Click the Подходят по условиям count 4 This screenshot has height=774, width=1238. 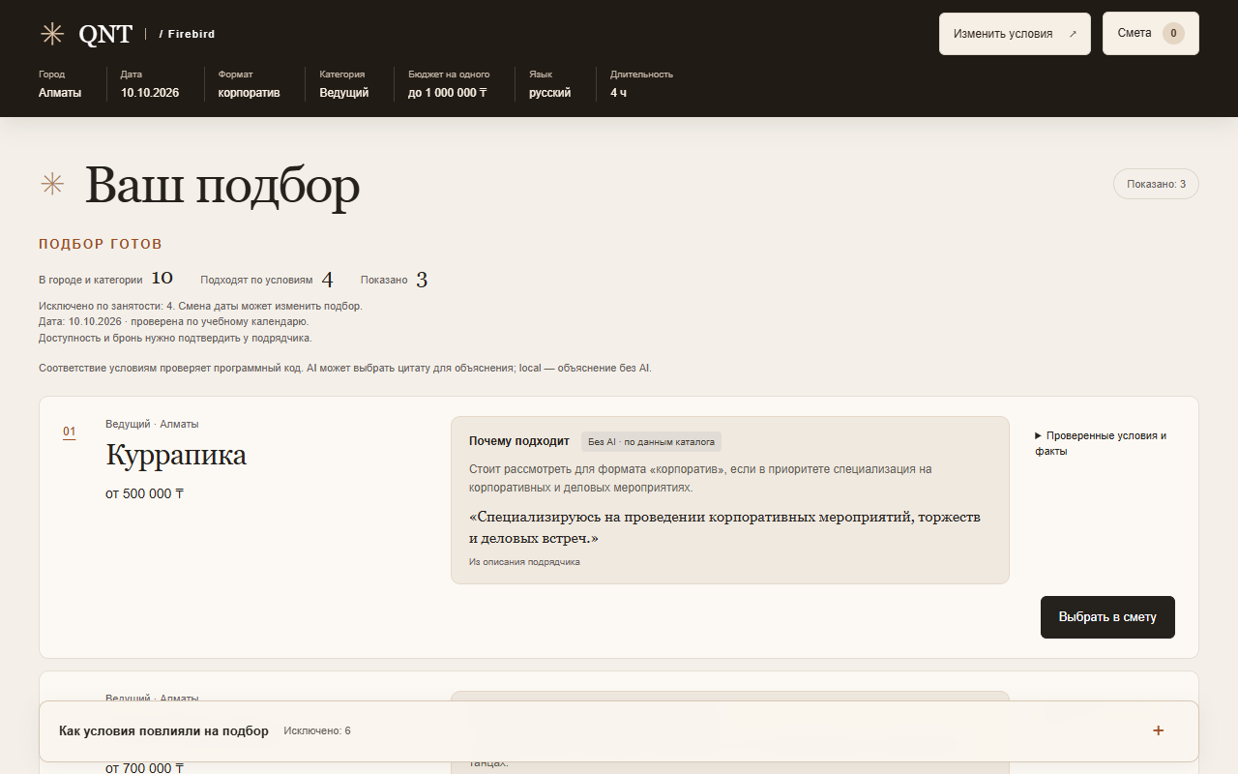coord(327,280)
